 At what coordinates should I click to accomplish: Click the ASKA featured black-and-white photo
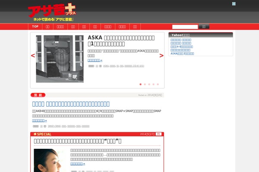click(x=60, y=59)
